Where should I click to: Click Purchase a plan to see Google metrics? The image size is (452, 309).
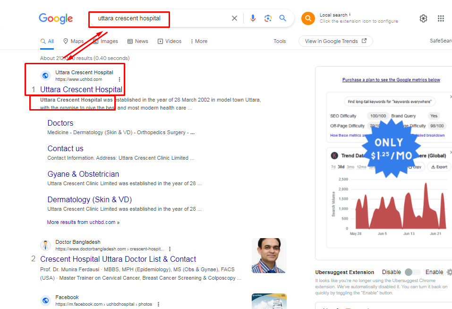click(x=391, y=79)
